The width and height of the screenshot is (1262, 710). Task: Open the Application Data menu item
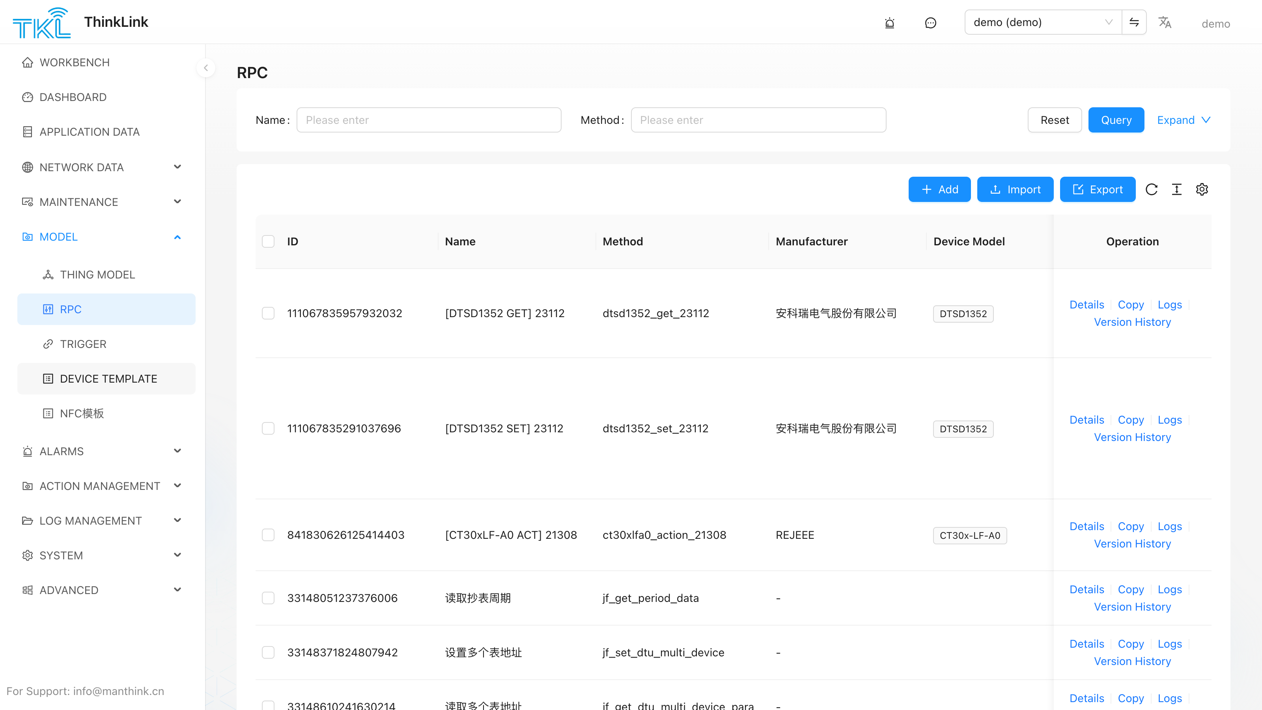[x=106, y=132]
